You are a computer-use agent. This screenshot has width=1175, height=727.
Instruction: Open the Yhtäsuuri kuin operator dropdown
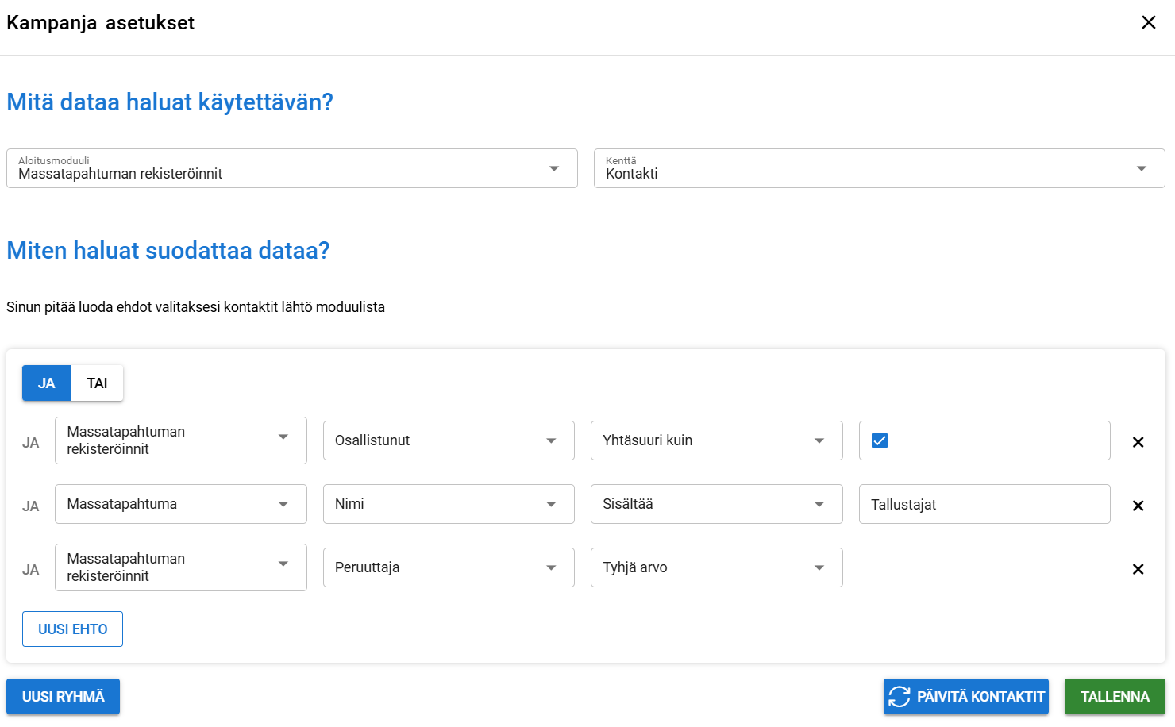coord(715,440)
